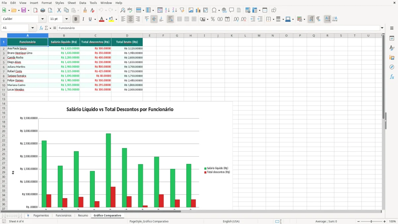
Task: Toggle Wrap Text
Action: [170, 19]
